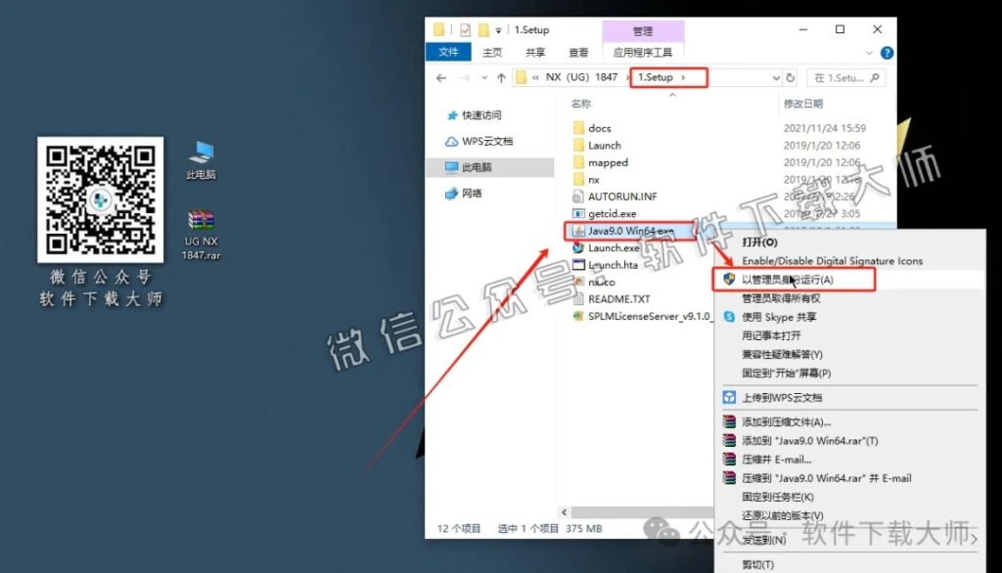Expand 发送到(N) submenu arrow
The width and height of the screenshot is (1002, 573).
974,540
